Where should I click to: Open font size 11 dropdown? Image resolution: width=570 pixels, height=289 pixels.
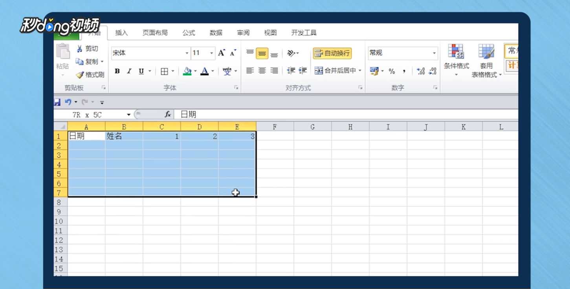[x=211, y=53]
